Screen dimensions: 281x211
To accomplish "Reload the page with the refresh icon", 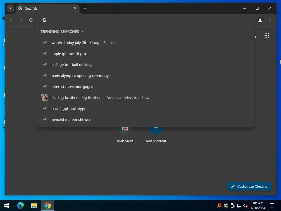I will 31,20.
